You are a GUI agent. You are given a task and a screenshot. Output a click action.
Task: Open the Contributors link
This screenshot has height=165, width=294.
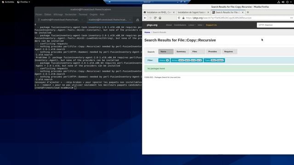pyautogui.click(x=180, y=25)
